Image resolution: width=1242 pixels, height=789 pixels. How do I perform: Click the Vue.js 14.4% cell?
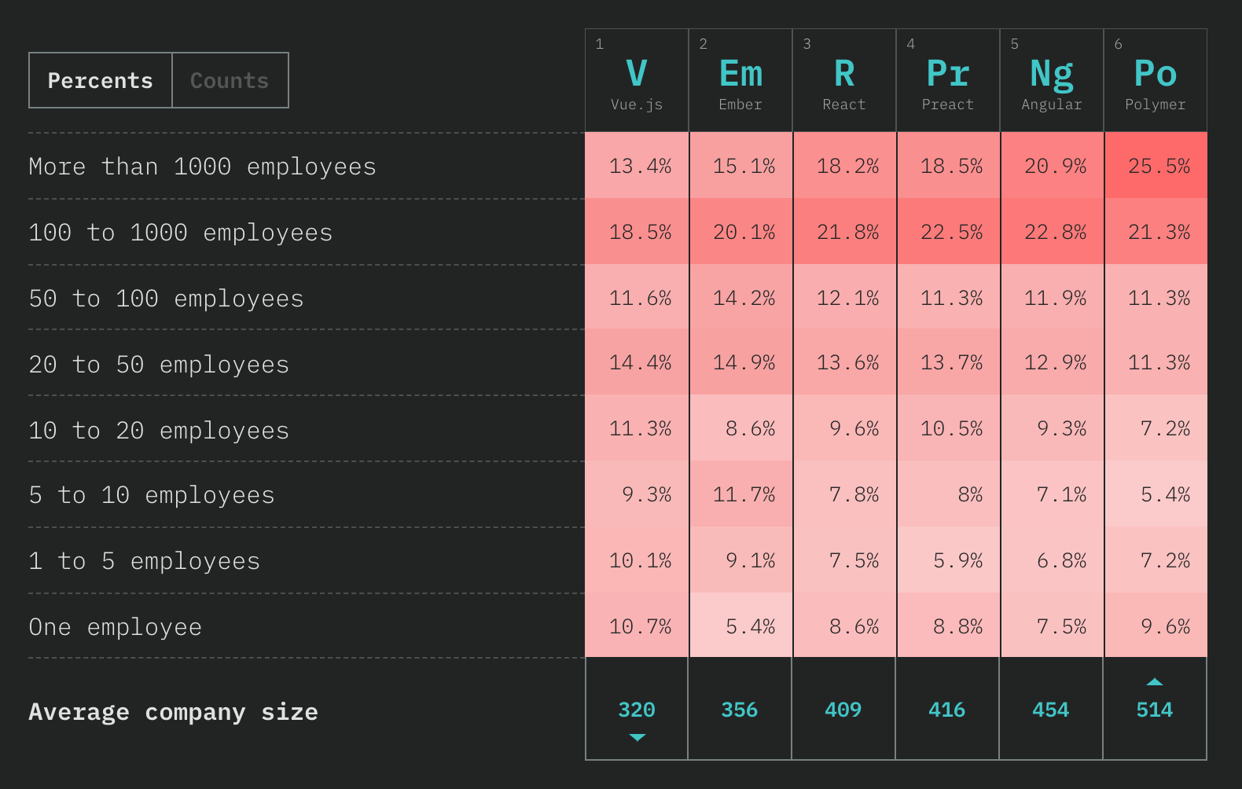coord(637,362)
